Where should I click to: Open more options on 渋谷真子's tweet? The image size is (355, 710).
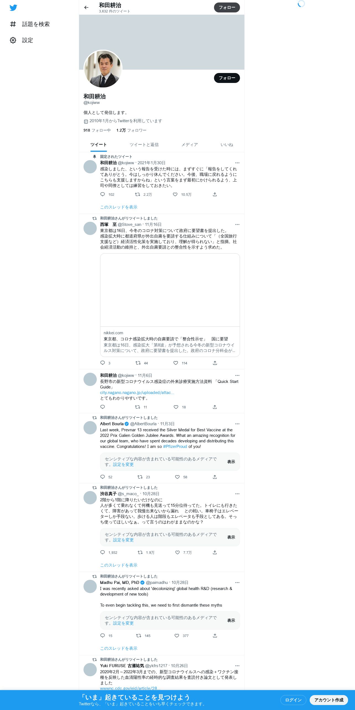point(237,494)
